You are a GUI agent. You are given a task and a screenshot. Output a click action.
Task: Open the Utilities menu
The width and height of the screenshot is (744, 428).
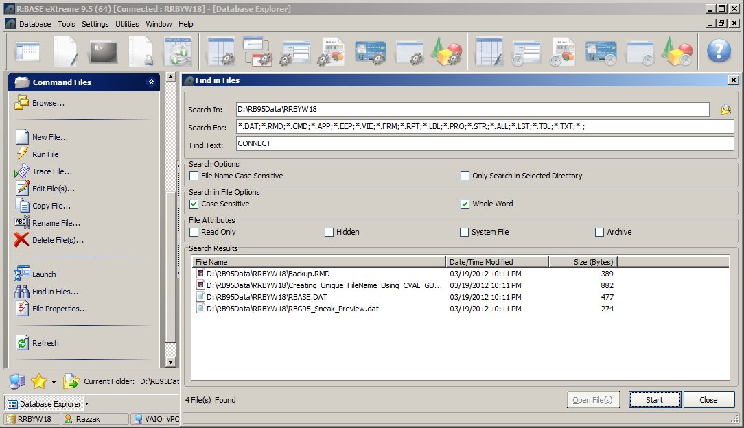[127, 24]
